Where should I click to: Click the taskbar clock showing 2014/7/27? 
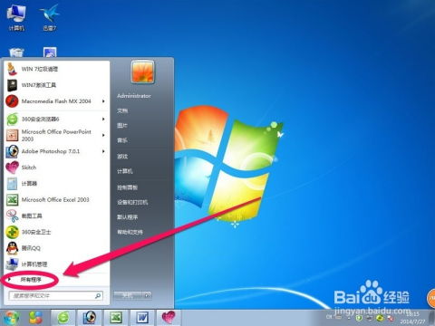(x=412, y=318)
